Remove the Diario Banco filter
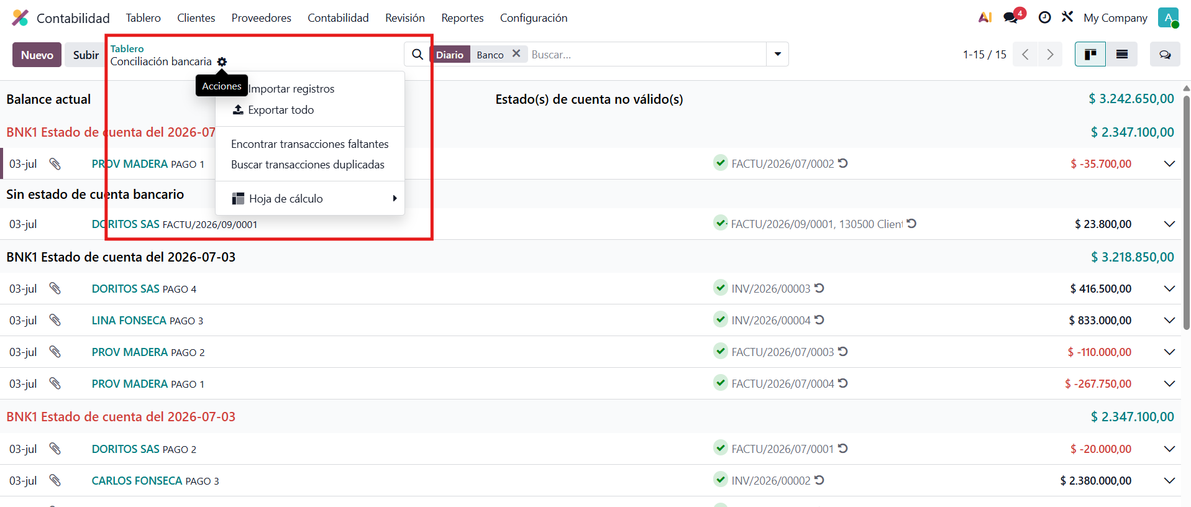Viewport: 1191px width, 507px height. 516,54
